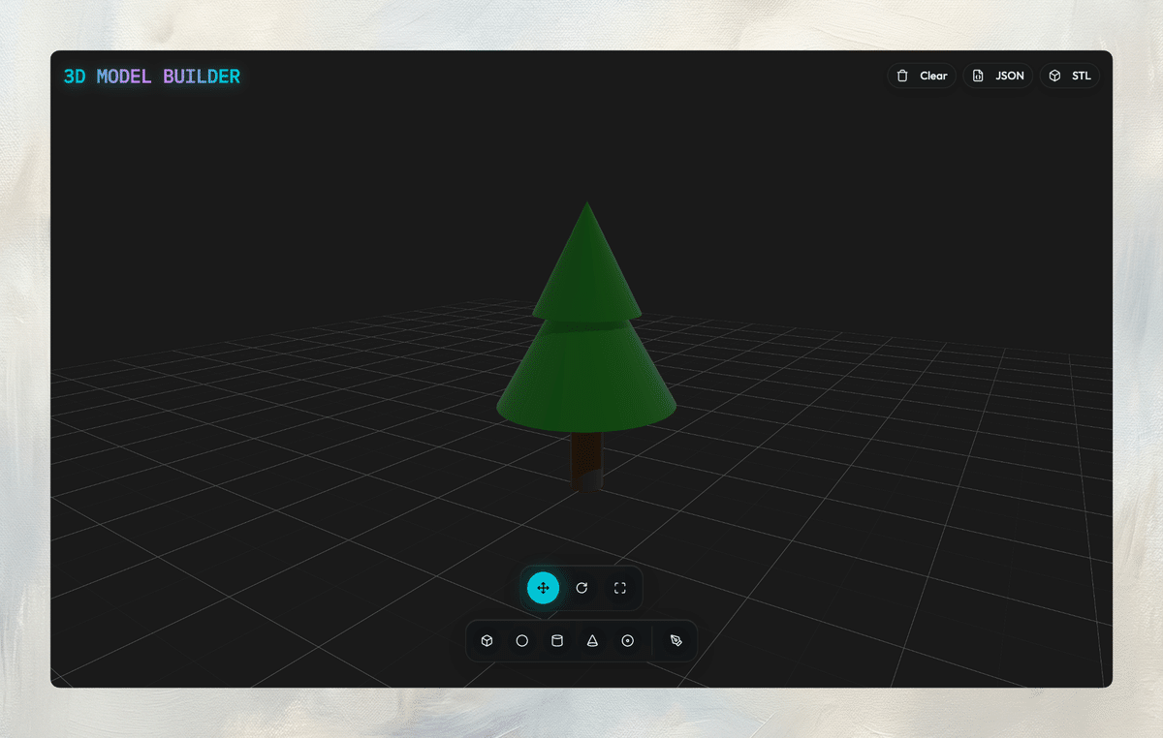1163x738 pixels.
Task: Select the lower cone of the tree
Action: pos(586,387)
